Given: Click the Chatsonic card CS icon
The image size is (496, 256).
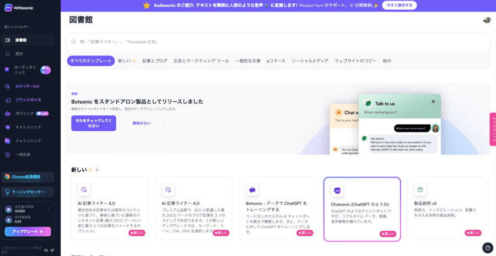Looking at the screenshot, I should 337,191.
